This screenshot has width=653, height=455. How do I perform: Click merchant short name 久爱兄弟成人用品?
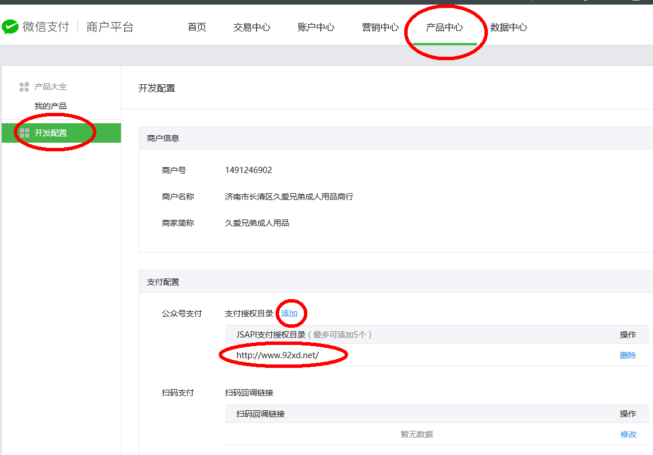(x=257, y=223)
